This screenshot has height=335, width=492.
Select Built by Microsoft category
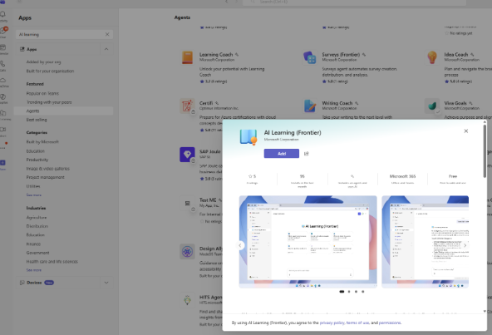pyautogui.click(x=42, y=142)
